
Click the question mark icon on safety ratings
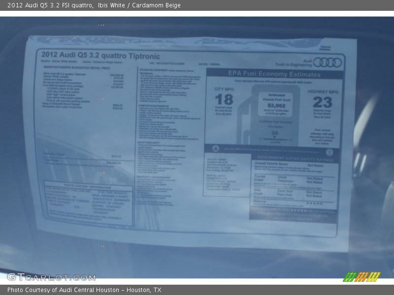(x=329, y=152)
